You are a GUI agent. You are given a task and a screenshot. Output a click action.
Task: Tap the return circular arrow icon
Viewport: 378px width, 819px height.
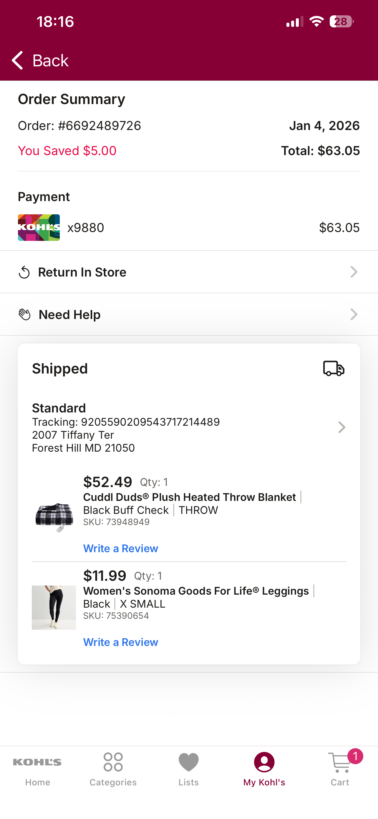24,272
